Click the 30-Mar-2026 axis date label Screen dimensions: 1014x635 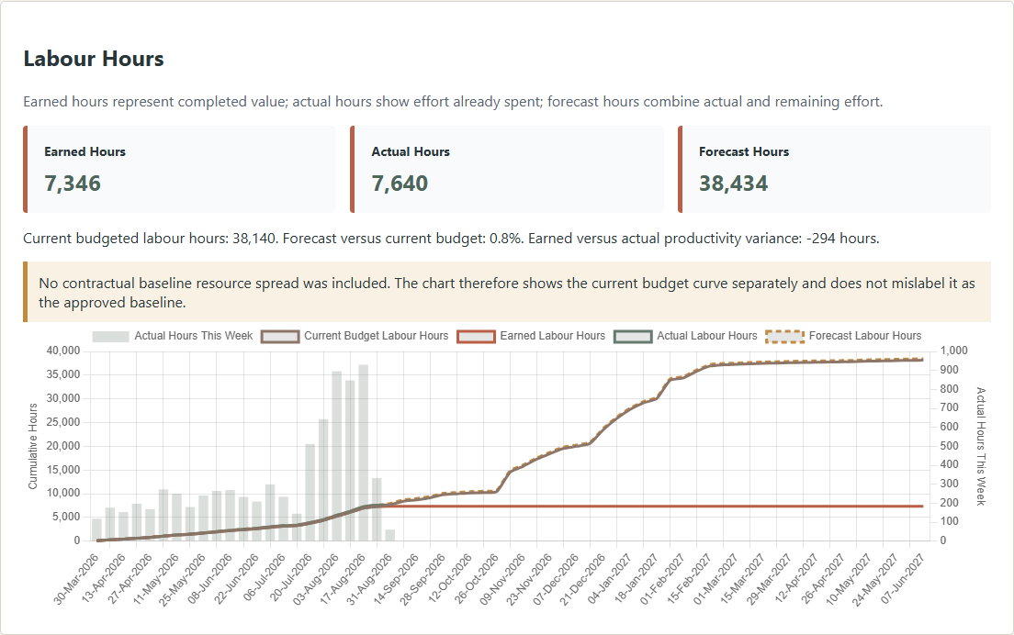77,579
